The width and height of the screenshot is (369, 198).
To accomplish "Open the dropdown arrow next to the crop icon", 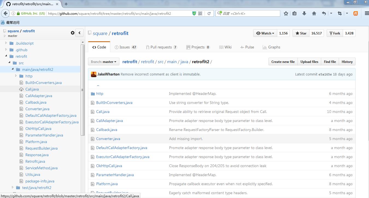I will [x=347, y=13].
